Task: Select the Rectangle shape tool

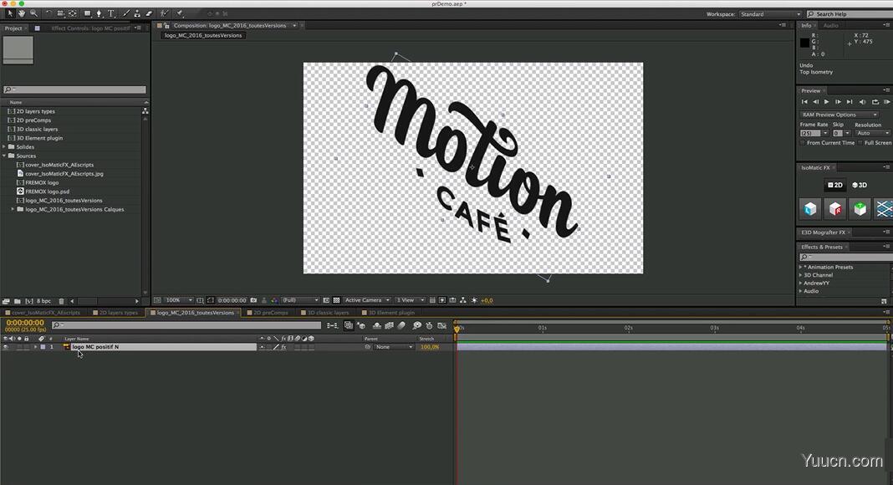Action: tap(88, 13)
